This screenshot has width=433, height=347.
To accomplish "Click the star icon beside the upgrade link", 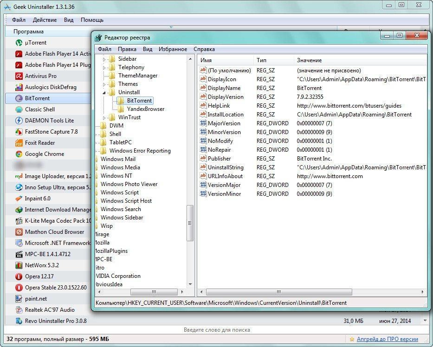I will pos(352,339).
